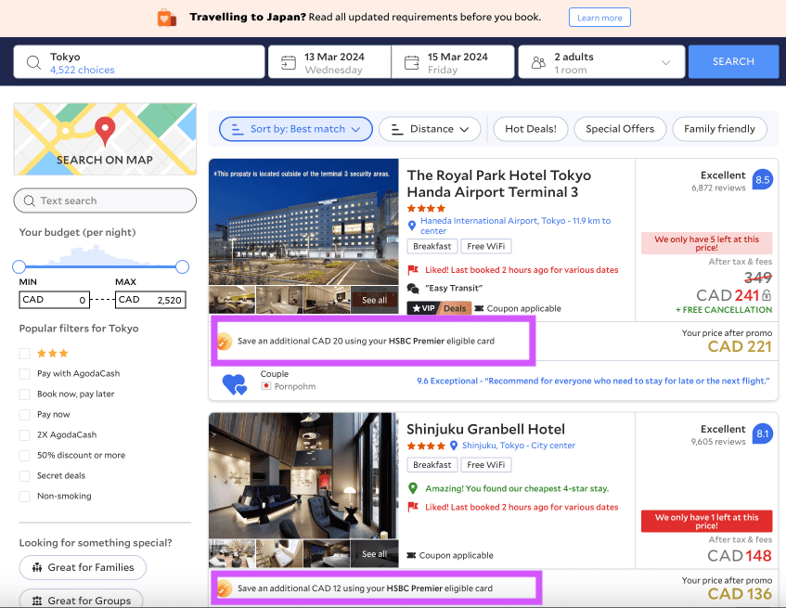The height and width of the screenshot is (608, 786).
Task: Check the Book now, pay later filter
Action: [x=25, y=395]
